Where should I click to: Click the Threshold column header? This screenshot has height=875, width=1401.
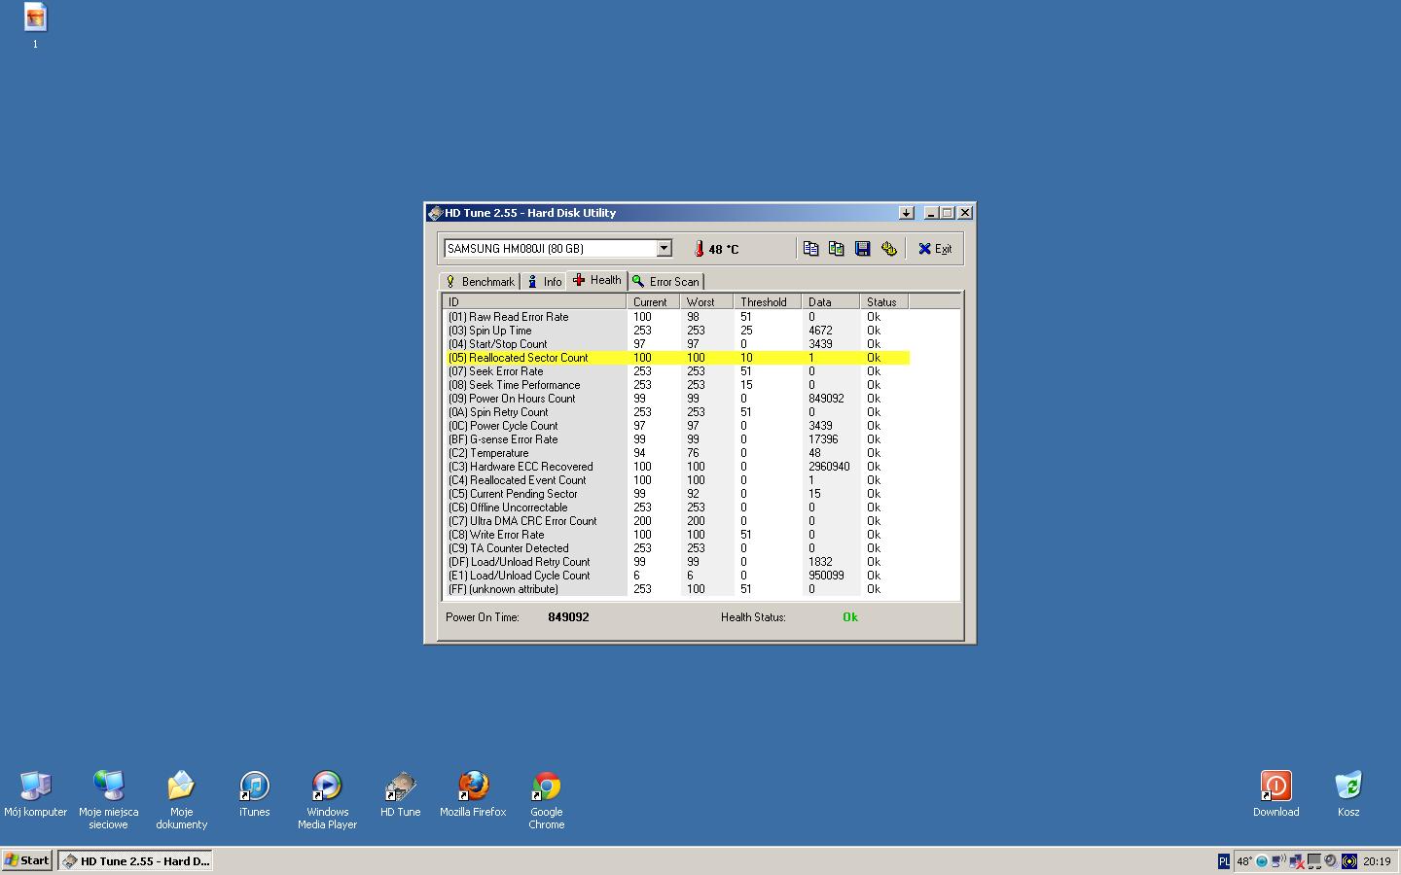767,302
